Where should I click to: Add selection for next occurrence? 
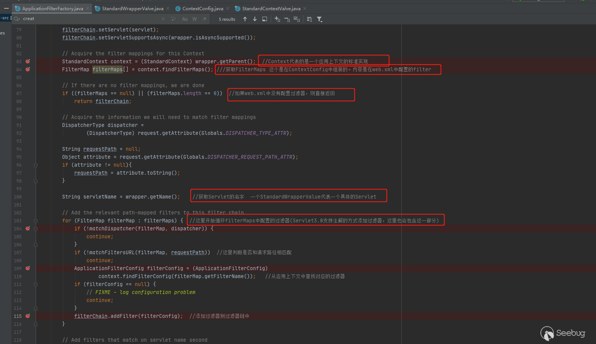point(277,19)
